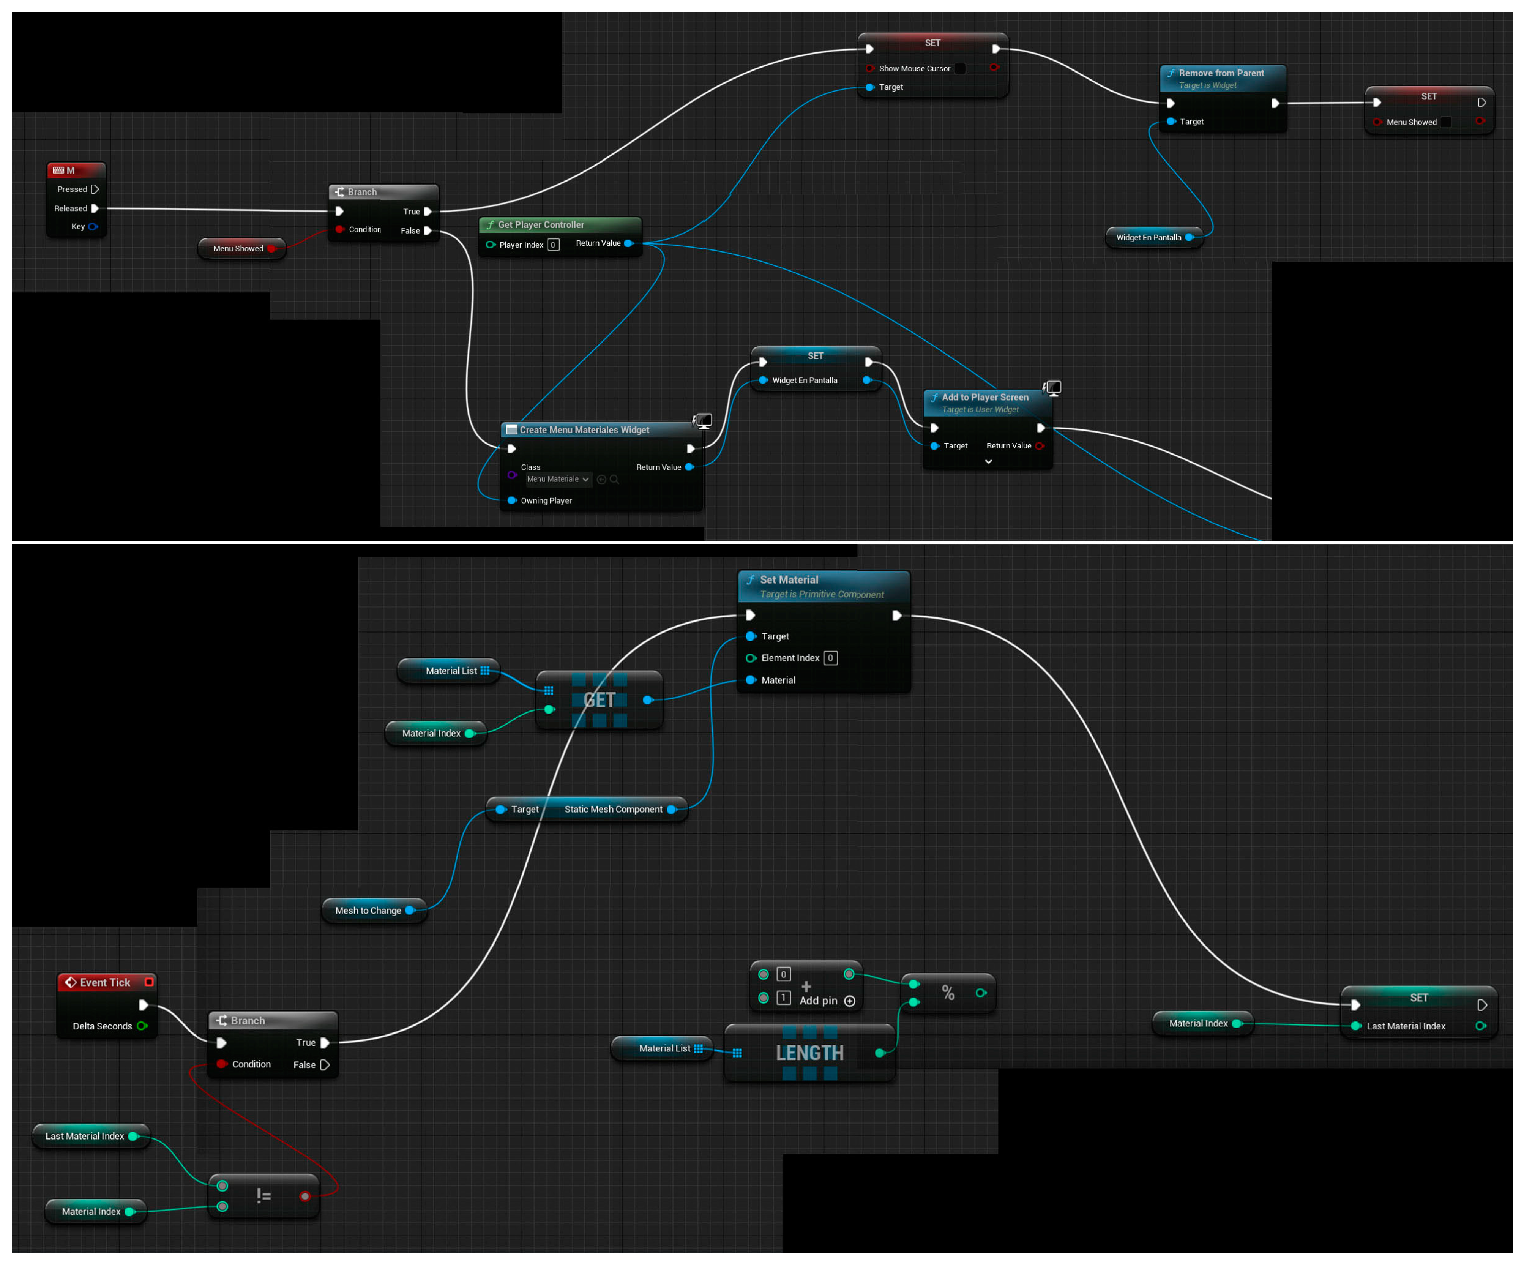Toggle the Show Mouse Cursor checkbox
The image size is (1524, 1266).
click(x=960, y=69)
